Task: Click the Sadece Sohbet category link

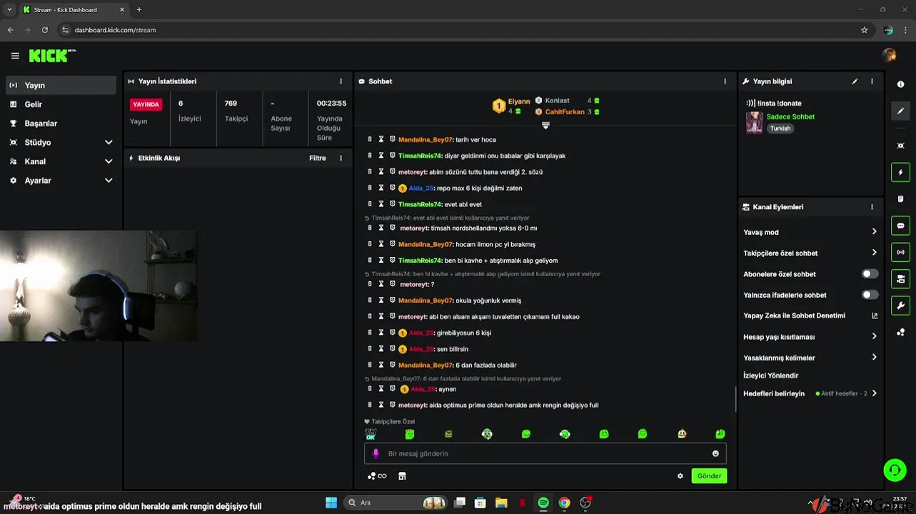Action: click(790, 116)
